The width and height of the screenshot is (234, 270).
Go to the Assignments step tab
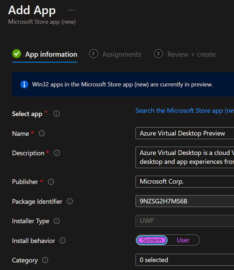pos(121,54)
